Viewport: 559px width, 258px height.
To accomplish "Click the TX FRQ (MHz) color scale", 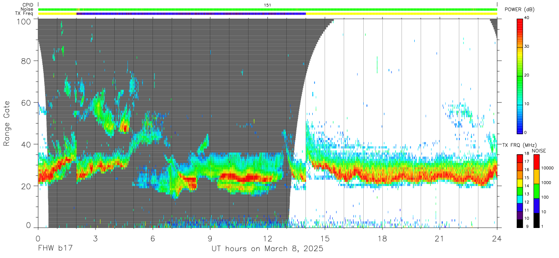I will 520,190.
